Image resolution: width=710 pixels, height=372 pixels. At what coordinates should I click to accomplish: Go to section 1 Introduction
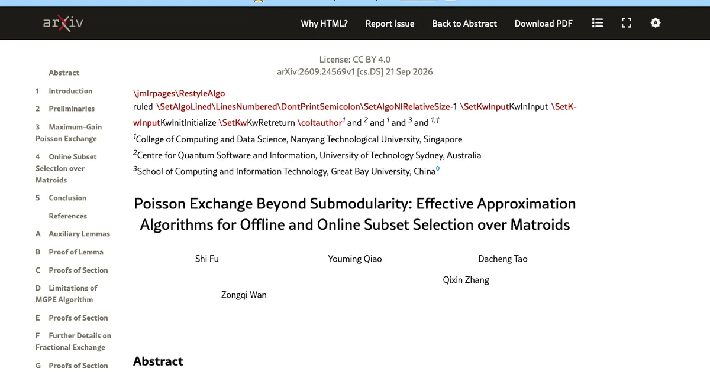[64, 91]
